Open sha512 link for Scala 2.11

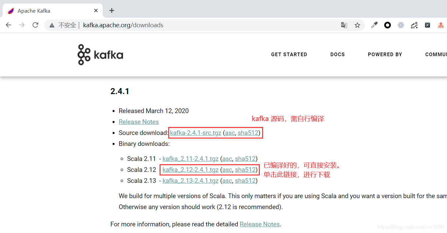245,159
